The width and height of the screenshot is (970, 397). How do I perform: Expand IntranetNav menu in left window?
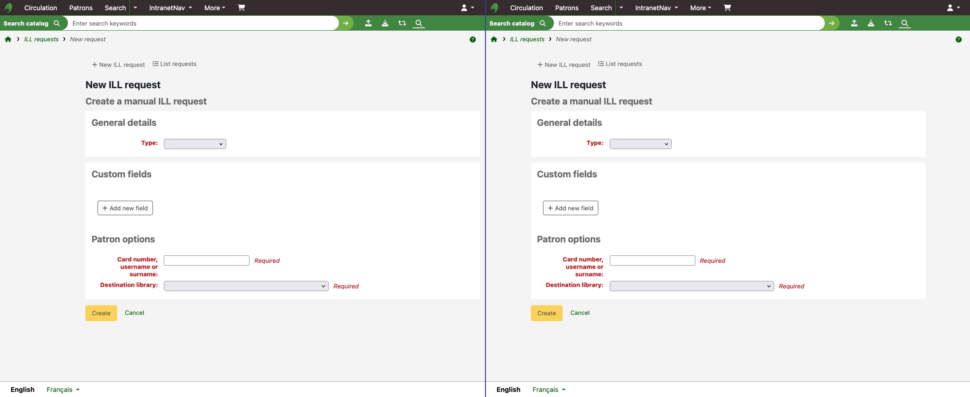point(170,8)
